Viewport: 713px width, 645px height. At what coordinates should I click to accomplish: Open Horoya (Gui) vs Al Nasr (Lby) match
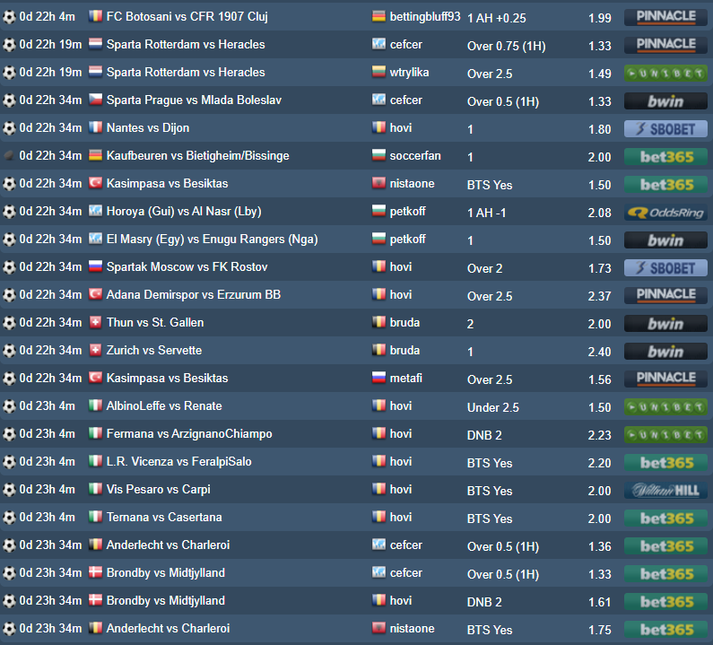[x=184, y=211]
